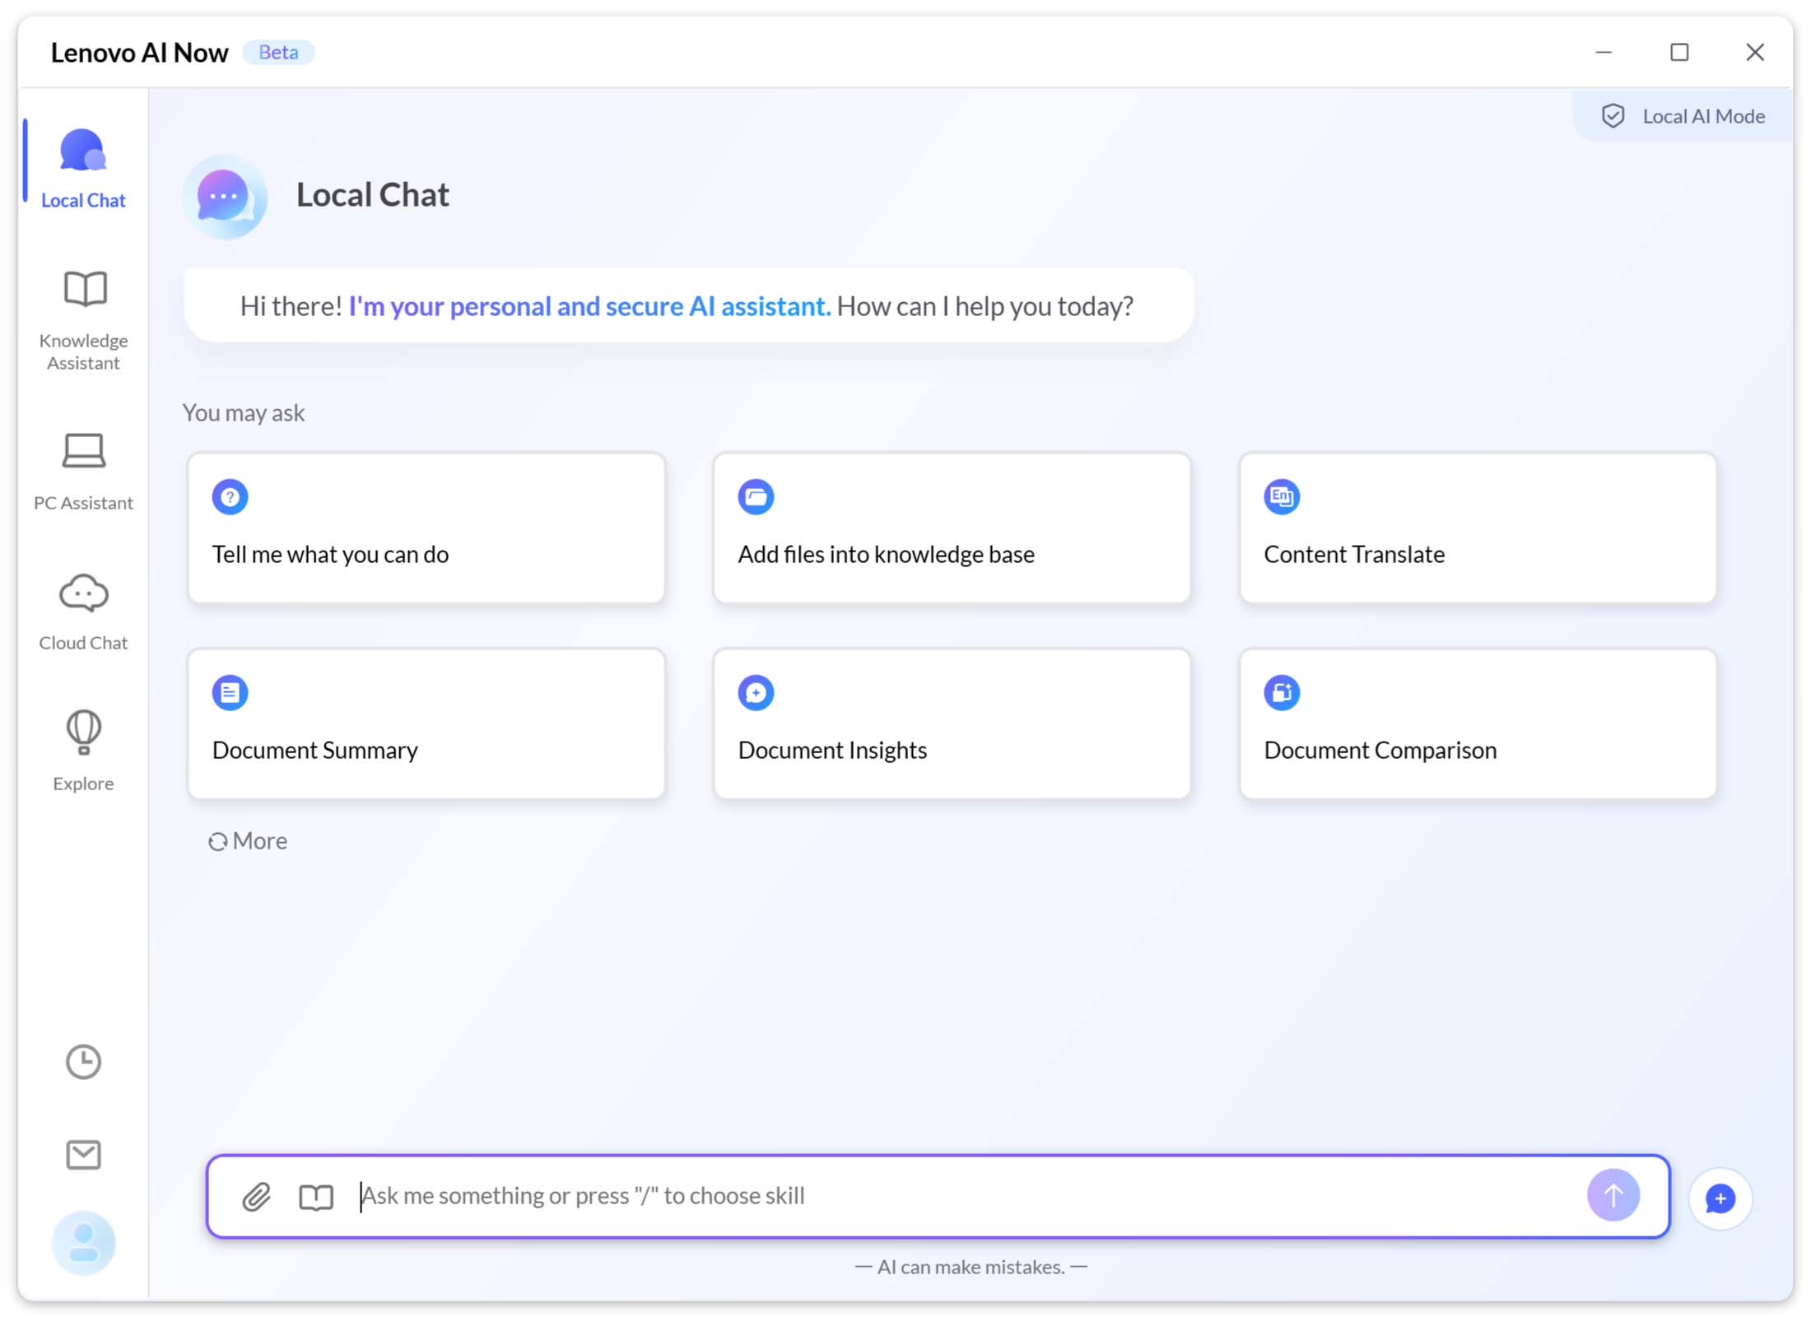Open chat history via the clock icon
Image resolution: width=1811 pixels, height=1317 pixels.
click(x=82, y=1062)
